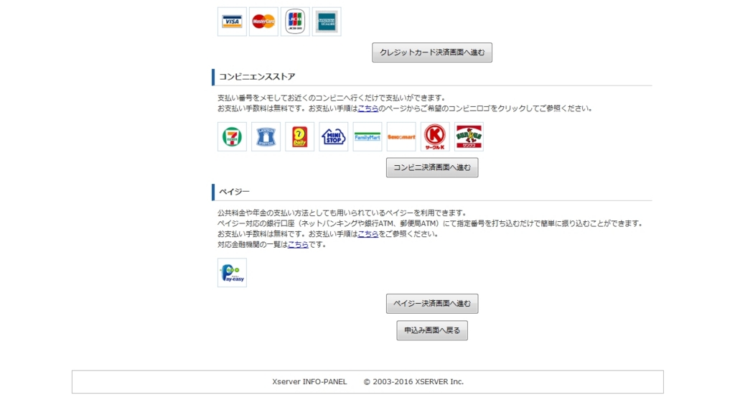Click the Seicomart logo
The height and width of the screenshot is (400, 735).
[401, 137]
